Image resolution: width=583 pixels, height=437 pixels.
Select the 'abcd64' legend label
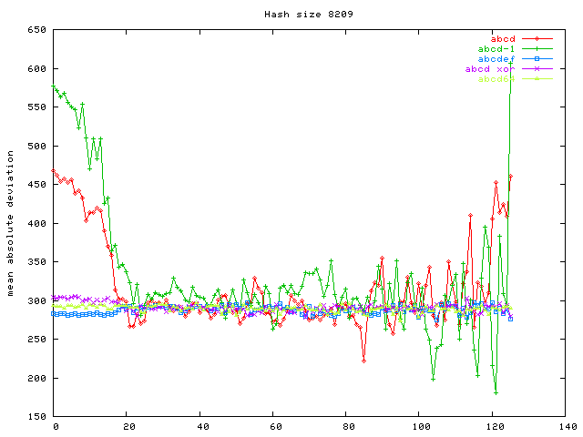pyautogui.click(x=497, y=79)
